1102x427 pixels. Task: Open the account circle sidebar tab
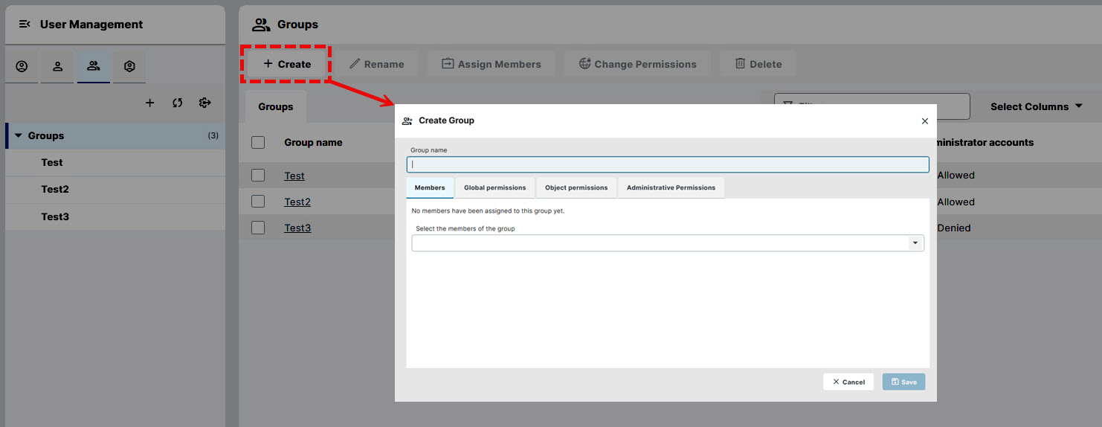tap(22, 66)
